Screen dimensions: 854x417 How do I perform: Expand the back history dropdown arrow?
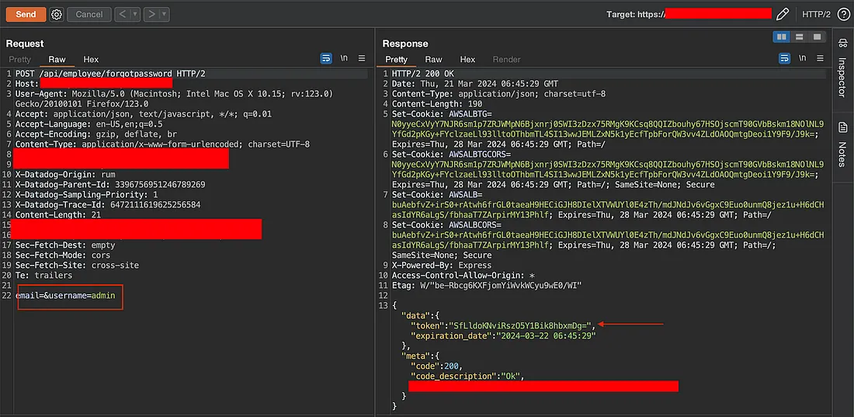[135, 14]
